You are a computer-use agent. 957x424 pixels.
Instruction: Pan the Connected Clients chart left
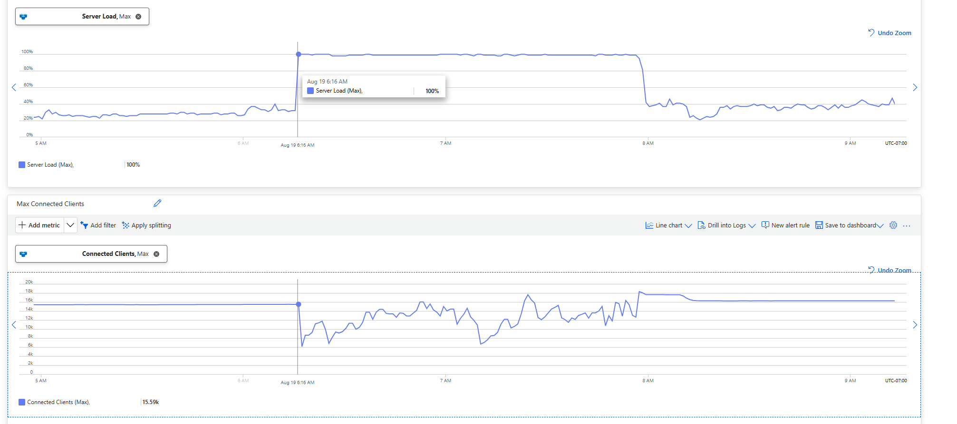(14, 325)
